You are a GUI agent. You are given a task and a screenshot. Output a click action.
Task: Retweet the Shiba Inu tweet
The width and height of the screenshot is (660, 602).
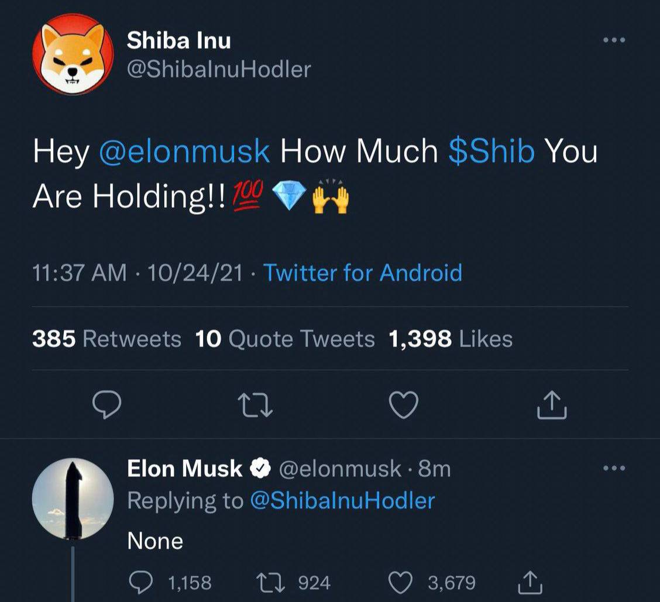[x=256, y=405]
